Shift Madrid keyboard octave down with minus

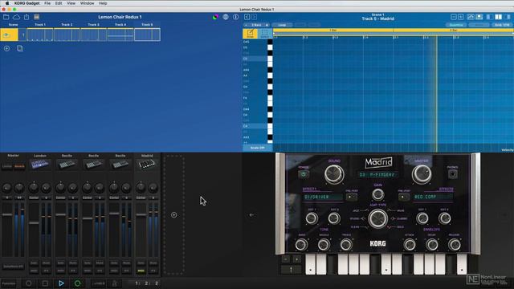coord(286,259)
